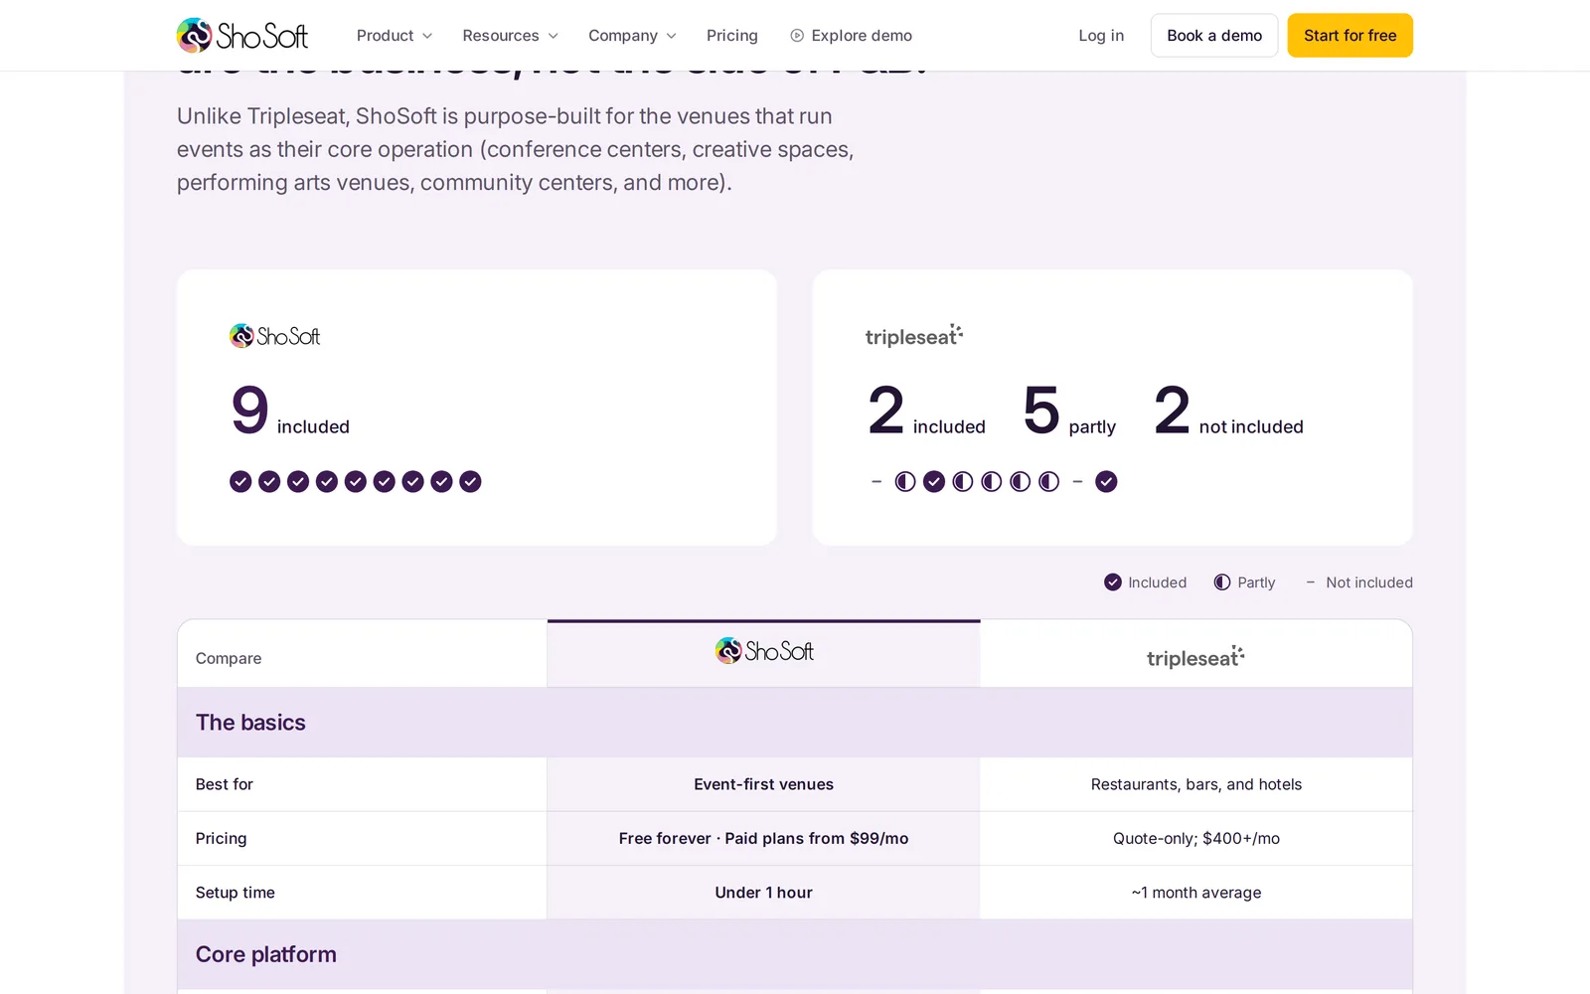The image size is (1590, 994).
Task: Click the 'Setup time' row label
Action: (236, 893)
